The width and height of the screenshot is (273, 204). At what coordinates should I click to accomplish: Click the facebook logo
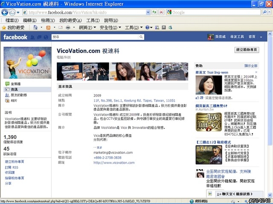coord(15,37)
